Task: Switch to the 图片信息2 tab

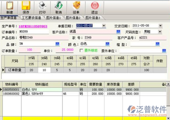Action: [73, 18]
